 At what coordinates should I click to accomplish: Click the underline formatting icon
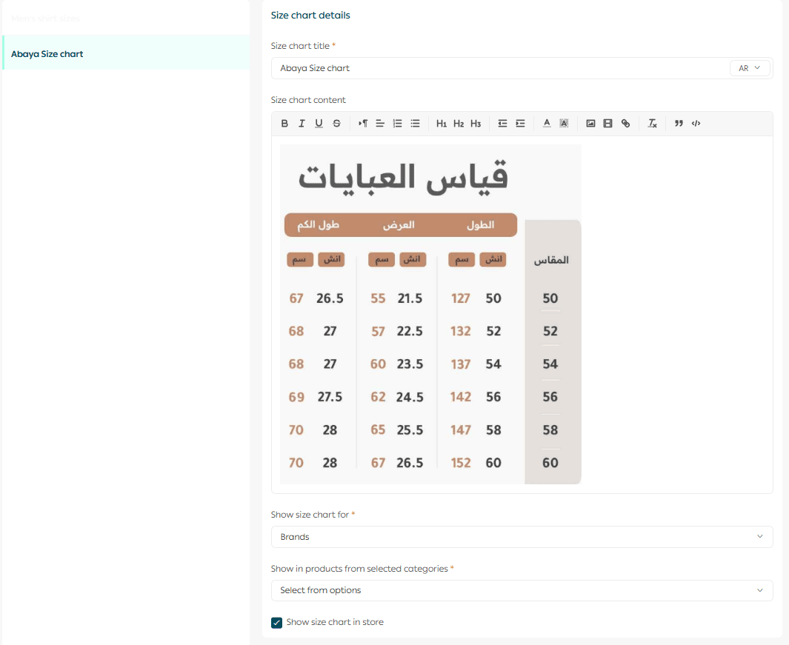319,124
